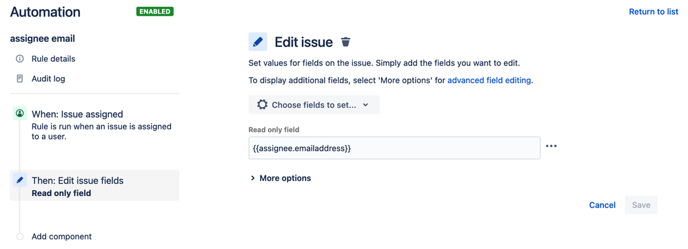Select the When: Issue assigned step
The width and height of the screenshot is (688, 249).
[94, 124]
